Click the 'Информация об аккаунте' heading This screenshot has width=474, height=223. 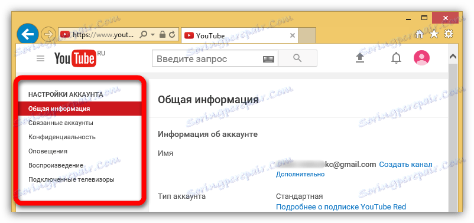point(207,134)
